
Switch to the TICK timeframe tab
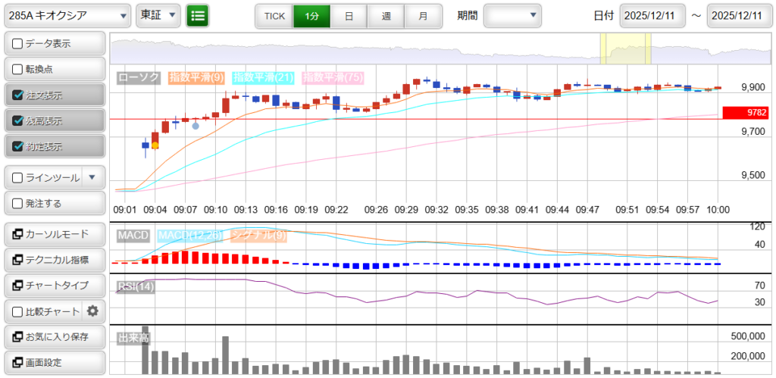pyautogui.click(x=274, y=16)
